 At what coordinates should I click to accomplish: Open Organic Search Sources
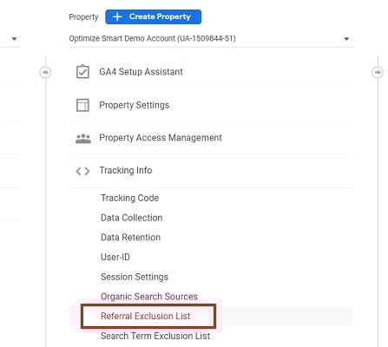click(149, 297)
